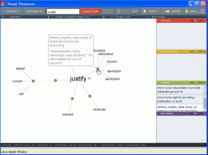Click the word 'rationalise' in the graph
The width and height of the screenshot is (208, 155).
[x=105, y=54]
